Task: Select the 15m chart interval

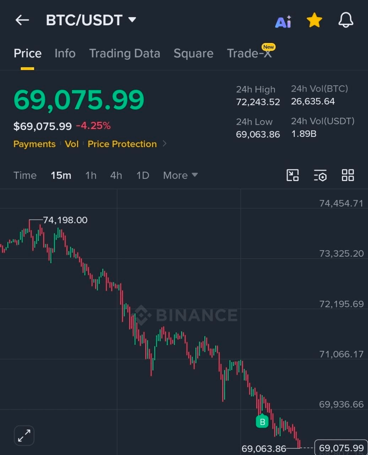Action: (x=61, y=175)
